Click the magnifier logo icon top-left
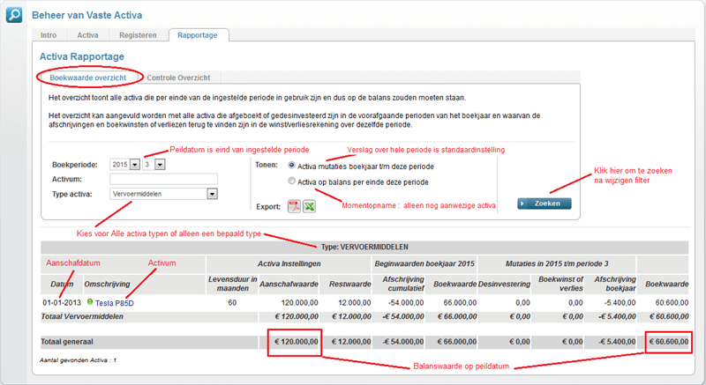 point(14,15)
